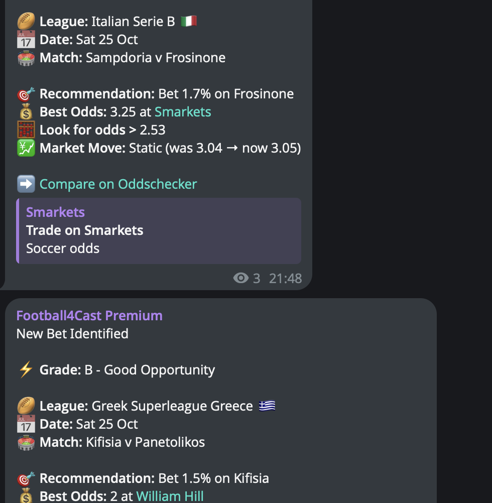The height and width of the screenshot is (503, 492).
Task: Click the right arrow emoji before Compare
Action: pos(26,184)
